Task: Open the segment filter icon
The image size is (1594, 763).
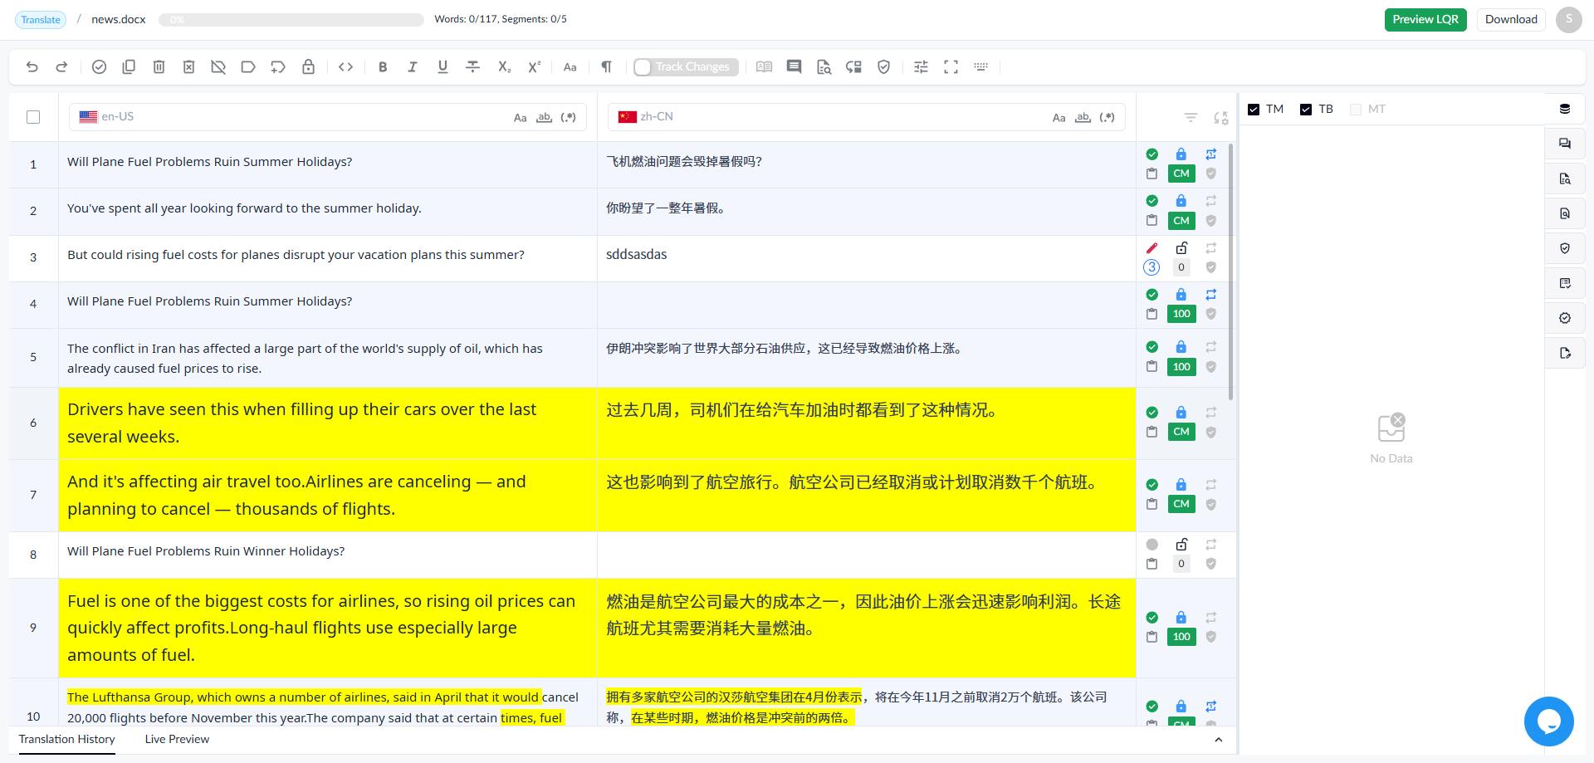Action: click(x=1191, y=118)
